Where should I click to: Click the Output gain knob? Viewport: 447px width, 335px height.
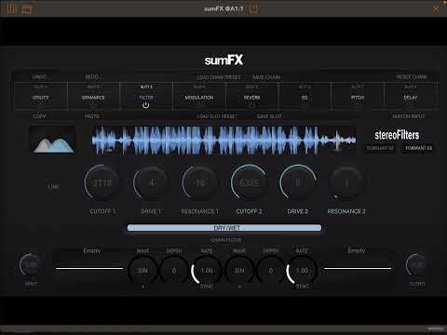pos(417,264)
